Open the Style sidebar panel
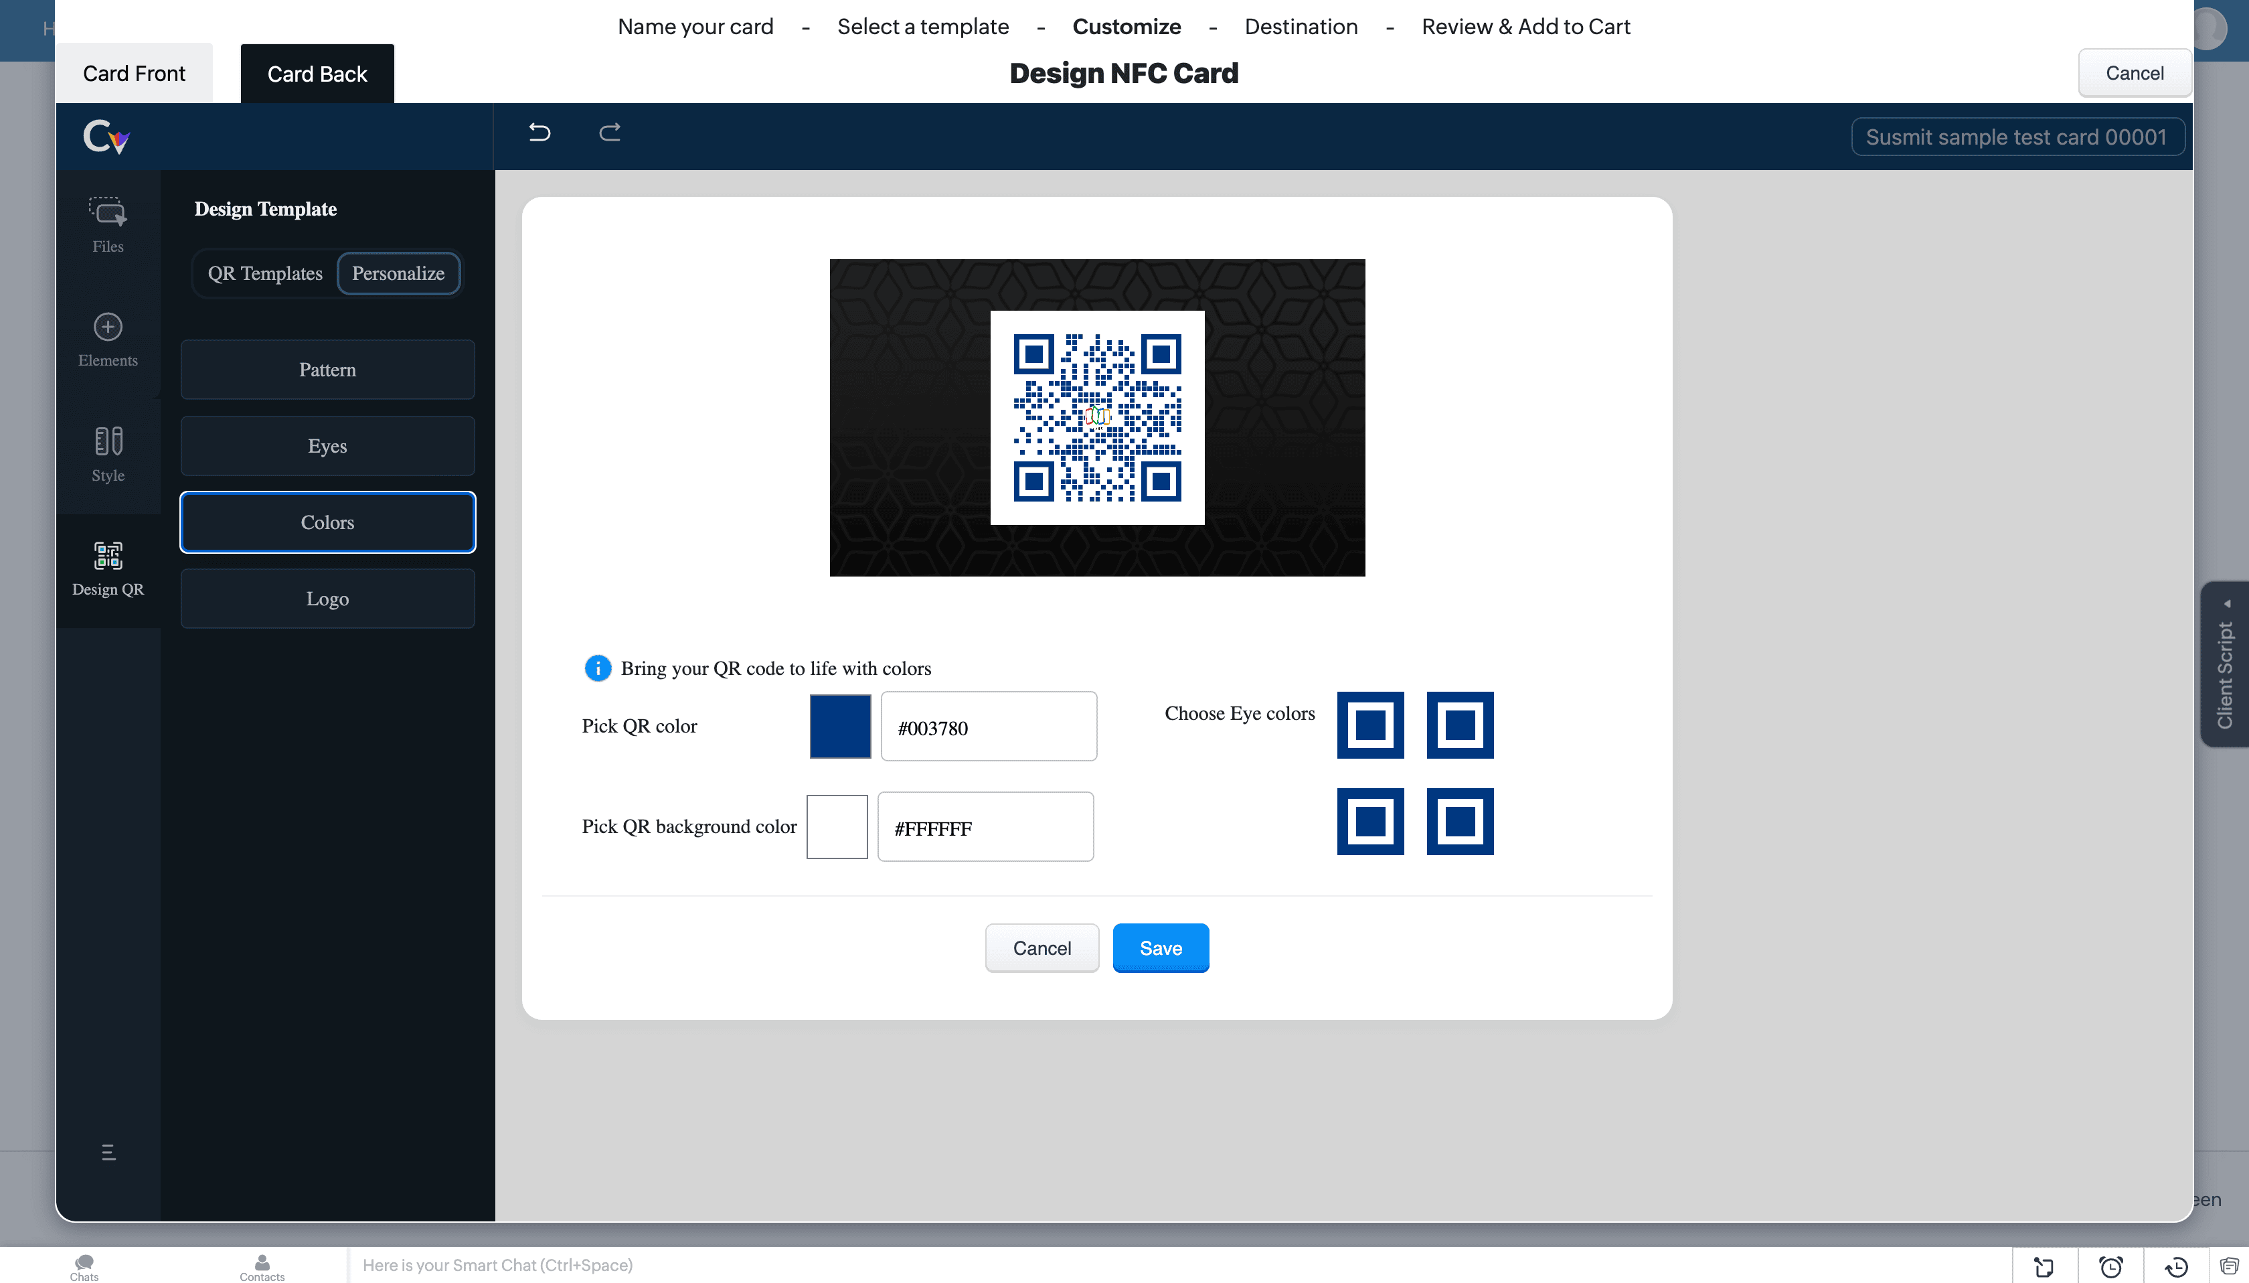The width and height of the screenshot is (2249, 1283). pos(108,454)
